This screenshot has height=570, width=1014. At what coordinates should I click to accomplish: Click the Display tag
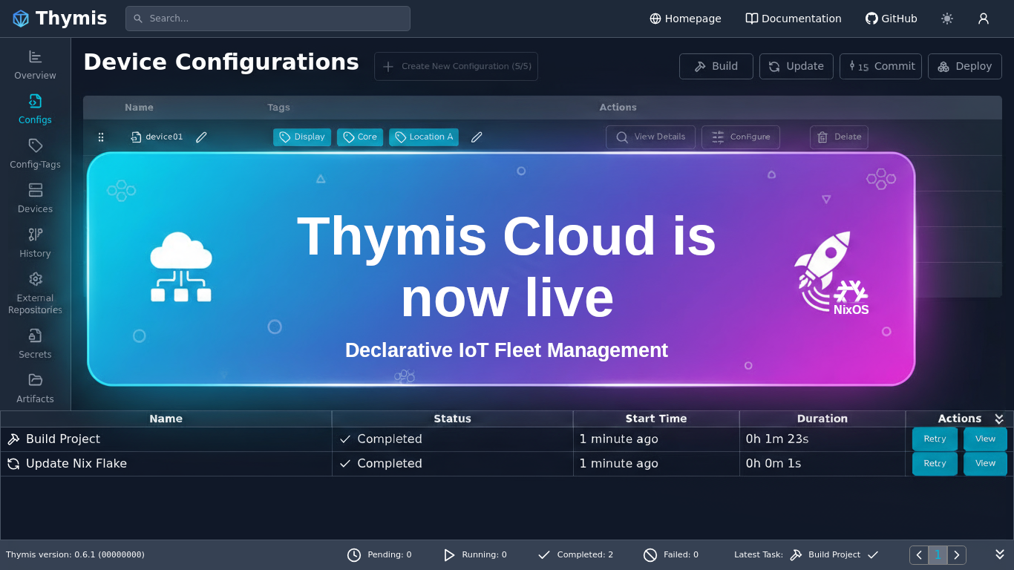tap(302, 137)
